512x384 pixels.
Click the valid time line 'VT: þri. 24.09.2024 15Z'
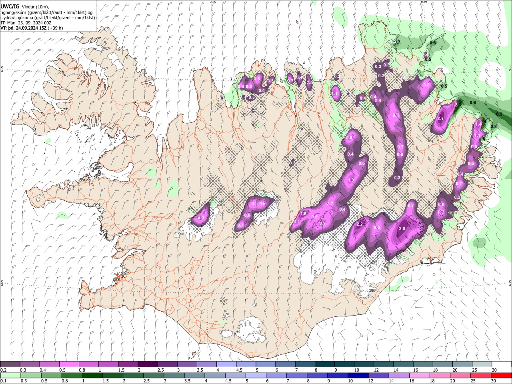pyautogui.click(x=24, y=28)
